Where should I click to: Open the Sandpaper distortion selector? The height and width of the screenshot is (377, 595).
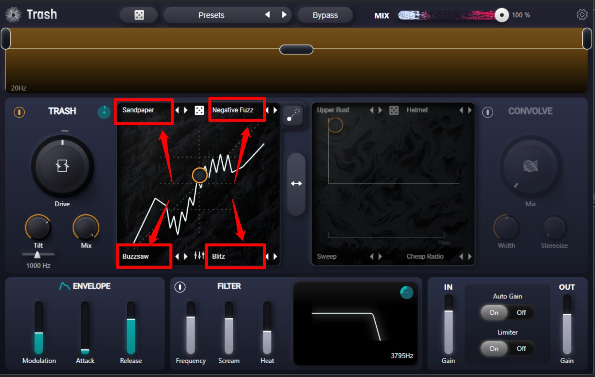138,110
